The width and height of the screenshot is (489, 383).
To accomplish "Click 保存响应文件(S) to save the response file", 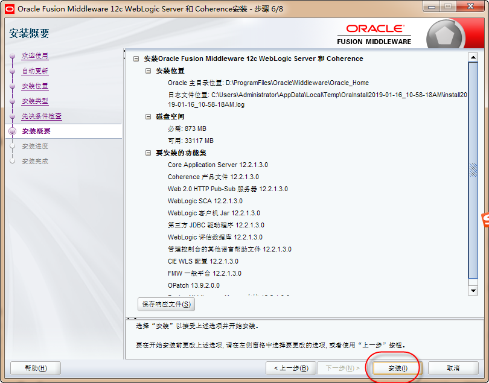I will (166, 304).
